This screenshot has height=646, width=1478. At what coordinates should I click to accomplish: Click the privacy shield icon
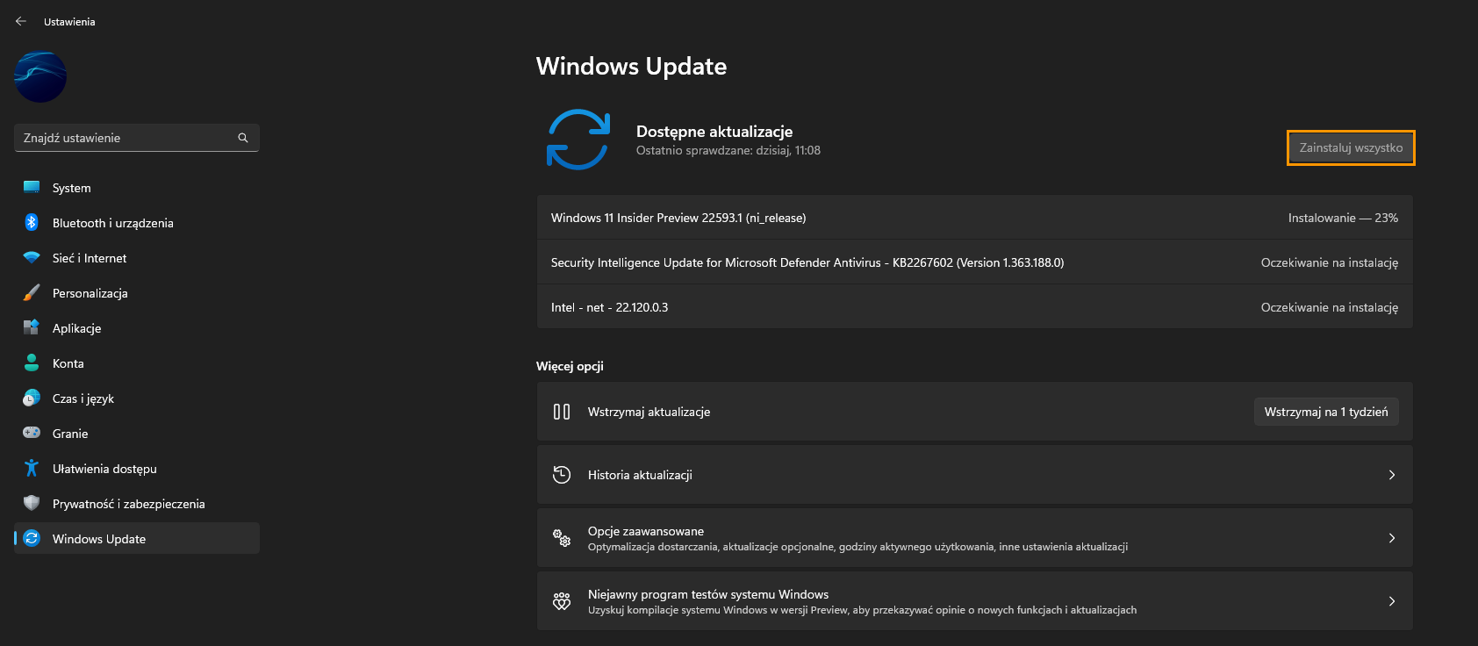click(32, 503)
